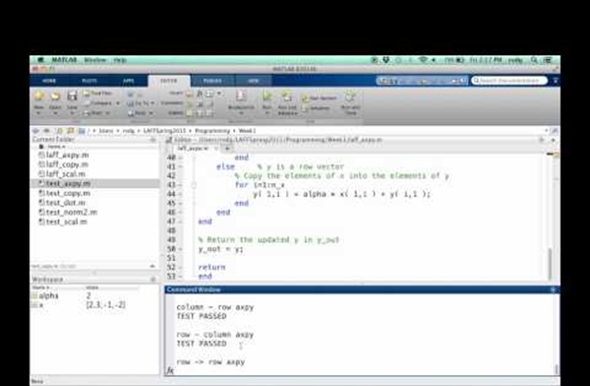Switch to the PUBLISH ribbon tab

[212, 81]
